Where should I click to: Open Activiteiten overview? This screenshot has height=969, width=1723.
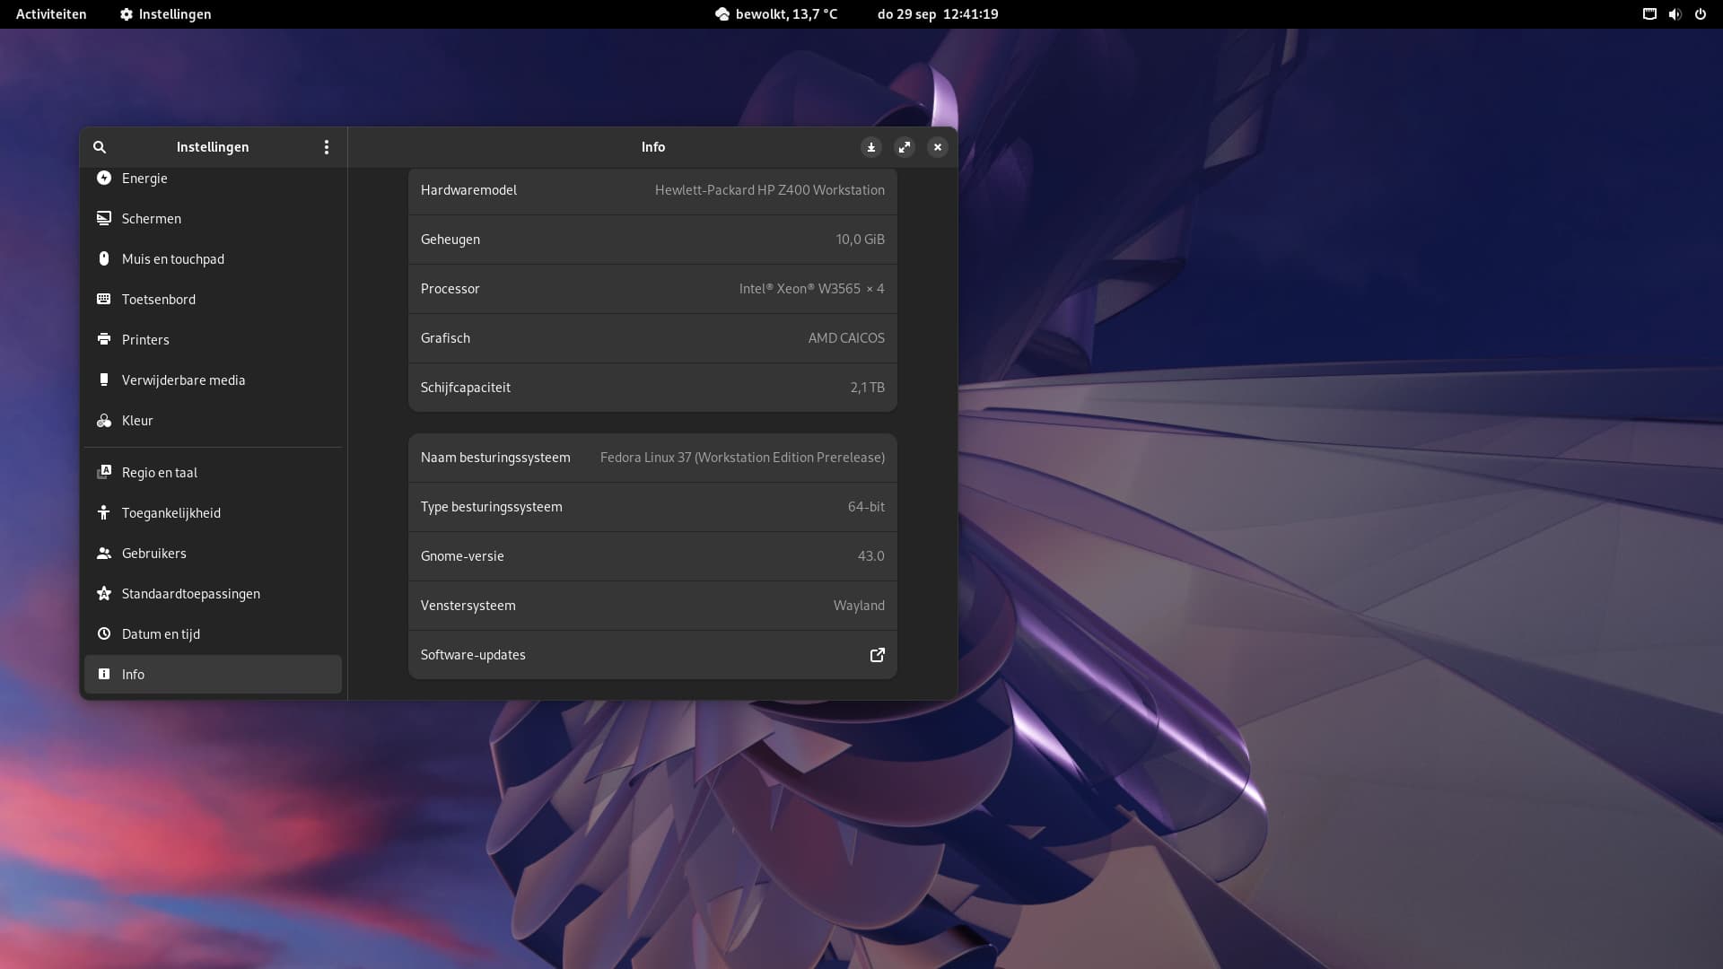click(x=51, y=14)
